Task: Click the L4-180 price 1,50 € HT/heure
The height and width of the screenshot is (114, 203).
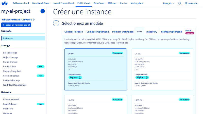Action: pyautogui.click(x=140, y=86)
